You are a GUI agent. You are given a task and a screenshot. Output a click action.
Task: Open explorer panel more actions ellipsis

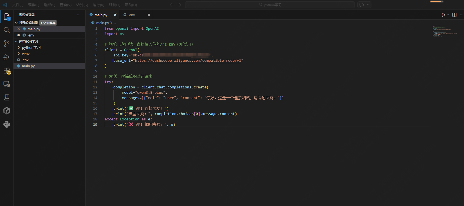point(79,15)
